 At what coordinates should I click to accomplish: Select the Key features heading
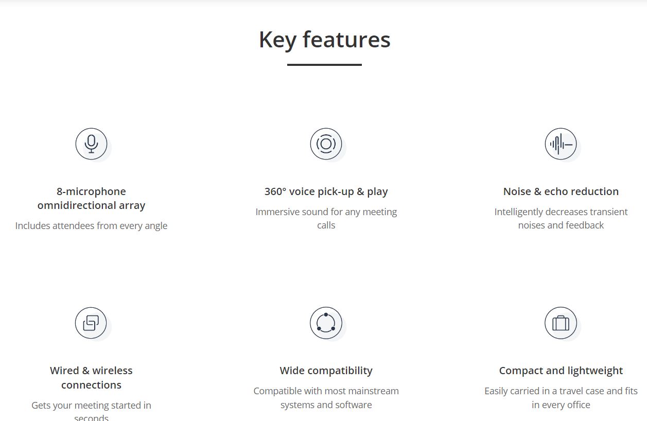(325, 40)
